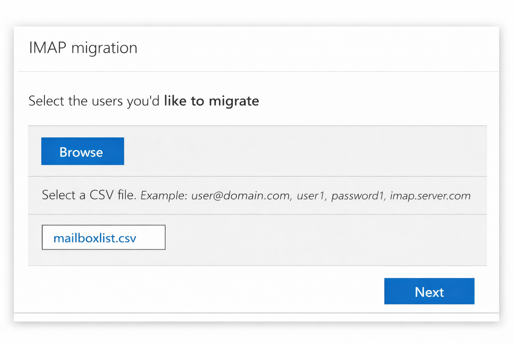Click the italic 'Example:' label
Viewport: 514px width, 343px height.
[164, 195]
